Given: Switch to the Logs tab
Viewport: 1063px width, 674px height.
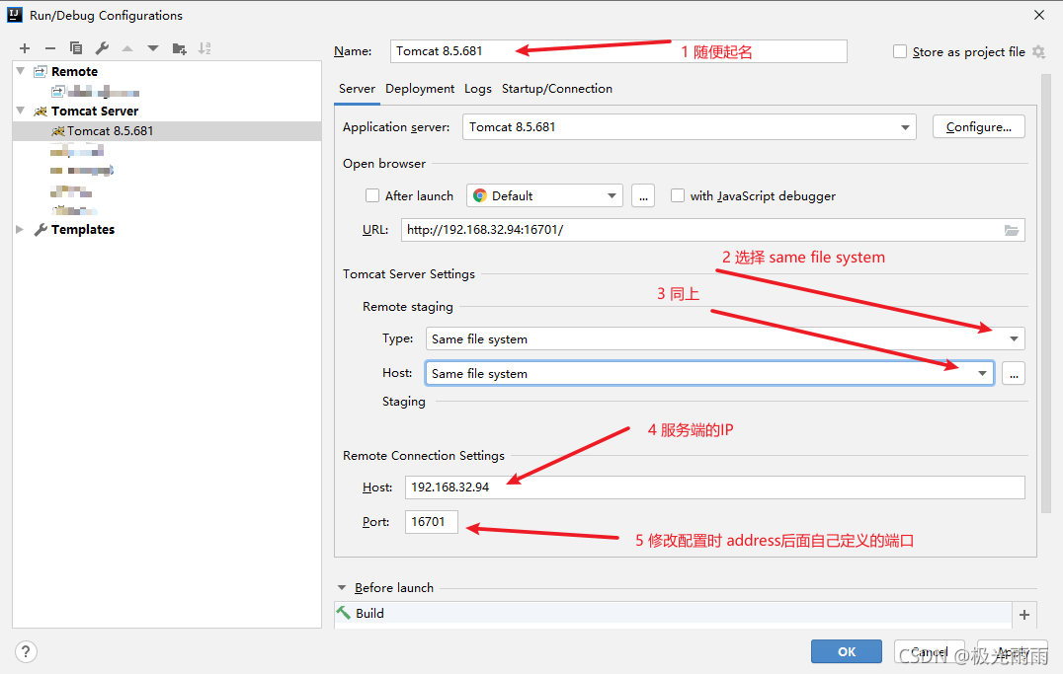Looking at the screenshot, I should pyautogui.click(x=478, y=89).
